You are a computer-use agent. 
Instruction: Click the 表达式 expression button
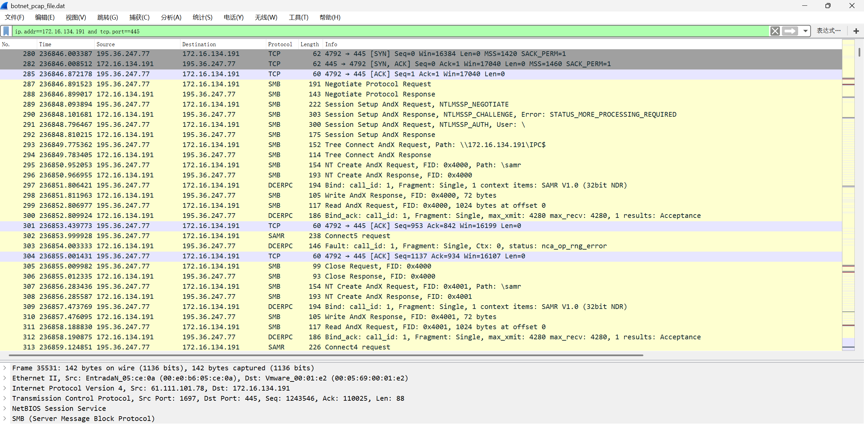click(x=828, y=31)
